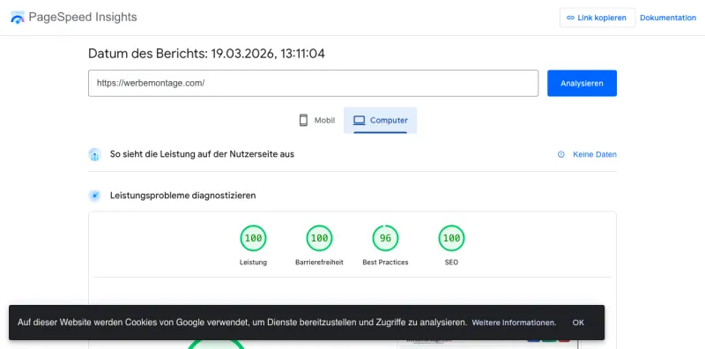Screen dimensions: 705x349
Task: Select the Computer tab
Action: pyautogui.click(x=380, y=120)
